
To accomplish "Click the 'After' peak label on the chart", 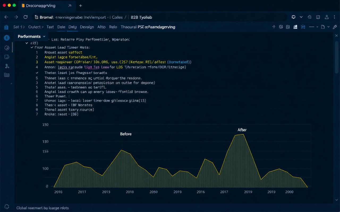I will point(242,130).
